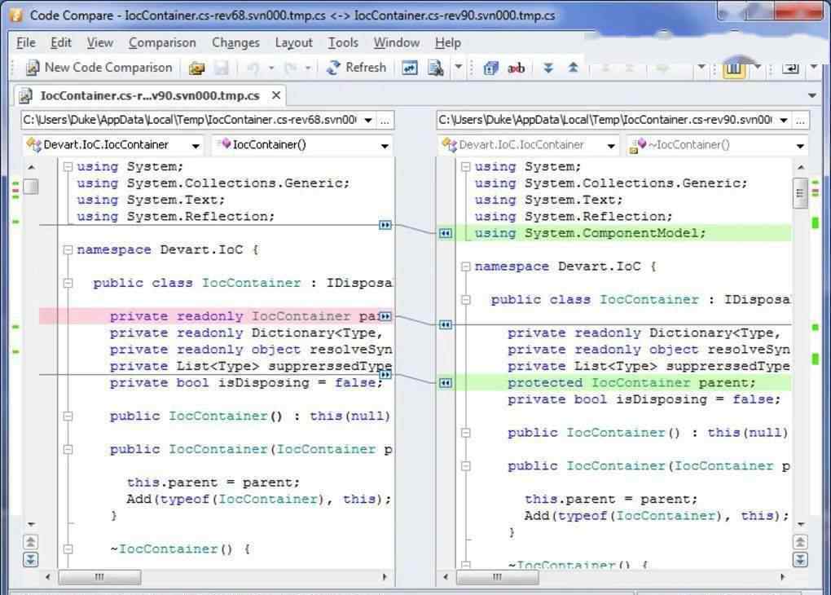831x595 pixels.
Task: Copy the ComponentModel line to the left pane
Action: 445,233
